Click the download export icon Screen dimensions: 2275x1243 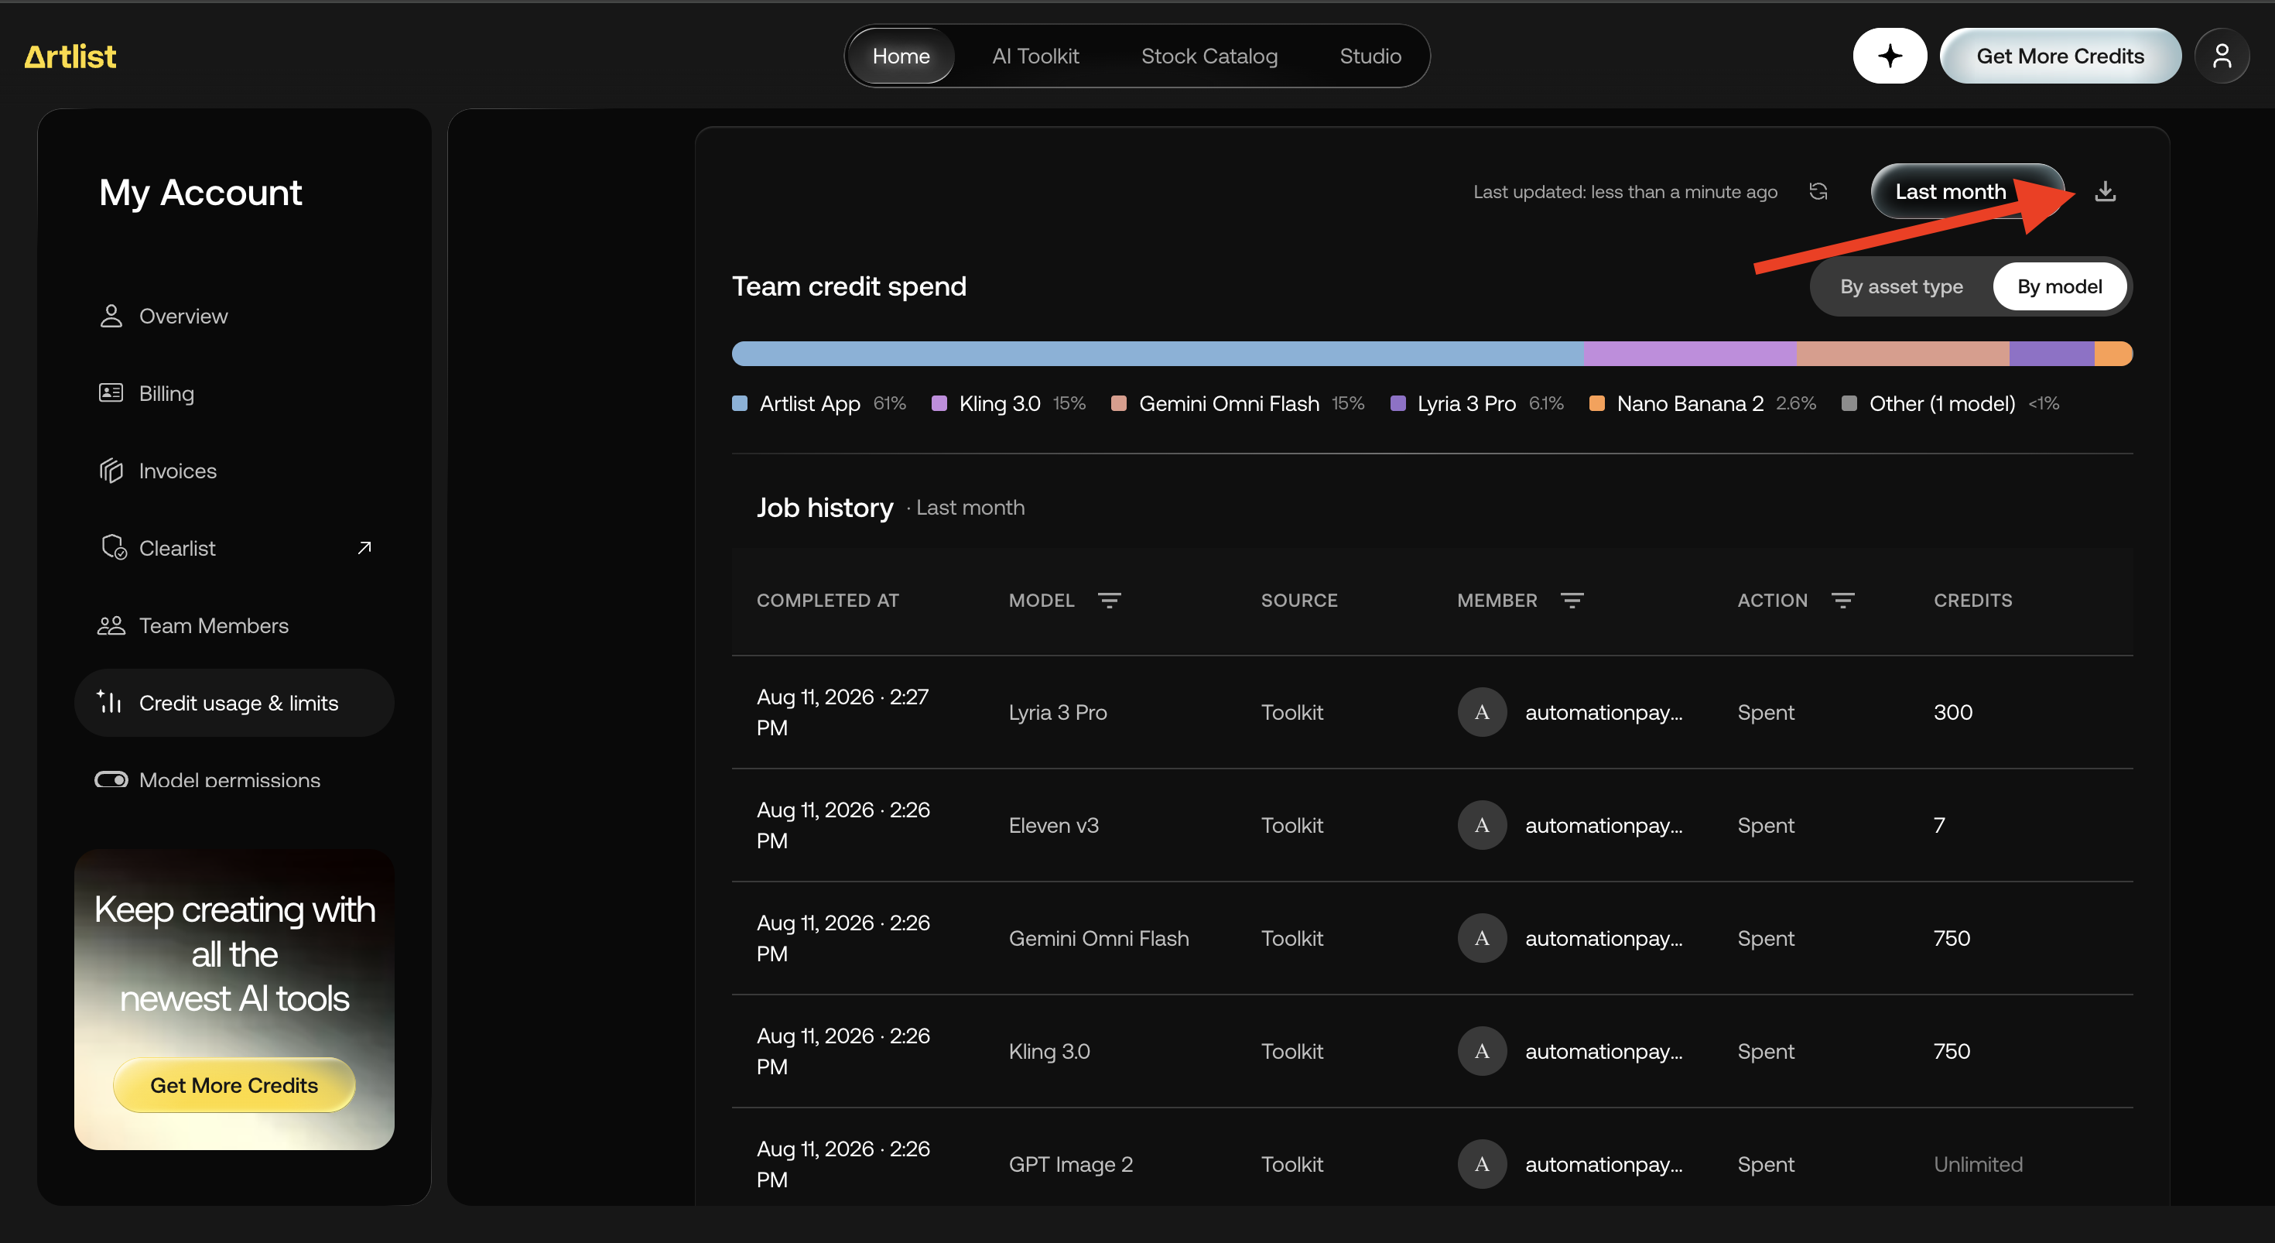tap(2105, 192)
